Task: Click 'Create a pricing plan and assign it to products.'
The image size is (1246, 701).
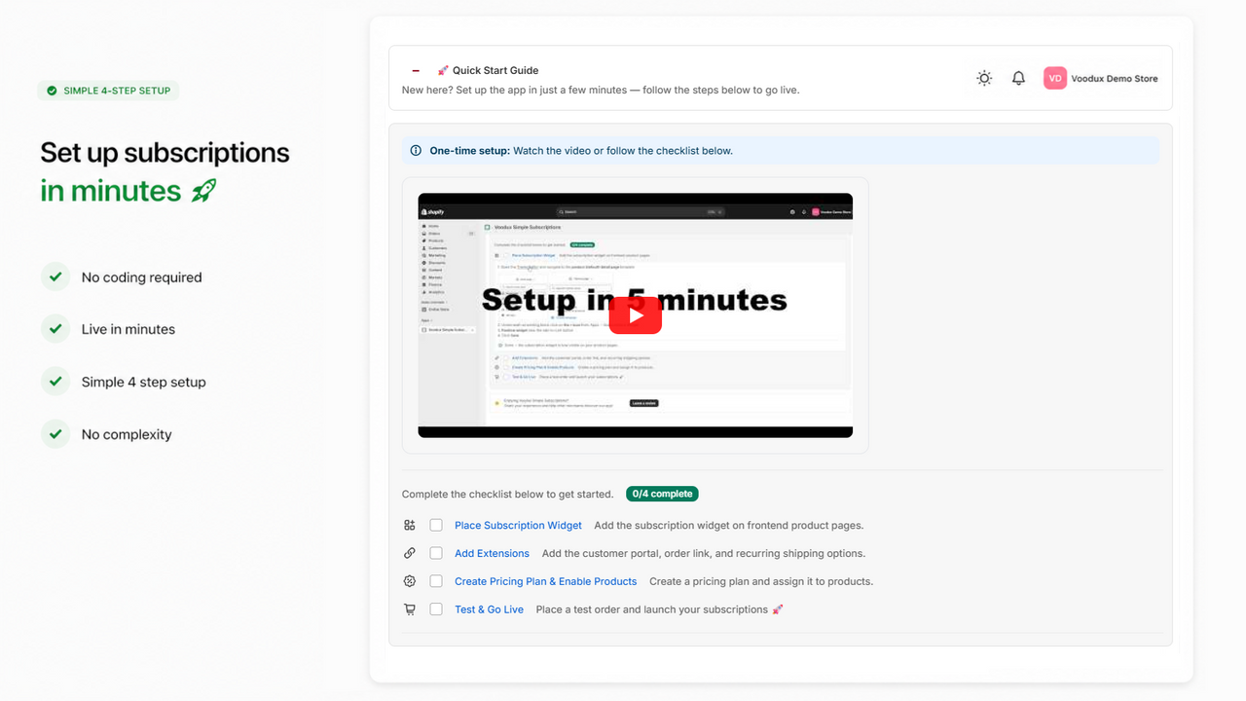Action: pyautogui.click(x=761, y=581)
